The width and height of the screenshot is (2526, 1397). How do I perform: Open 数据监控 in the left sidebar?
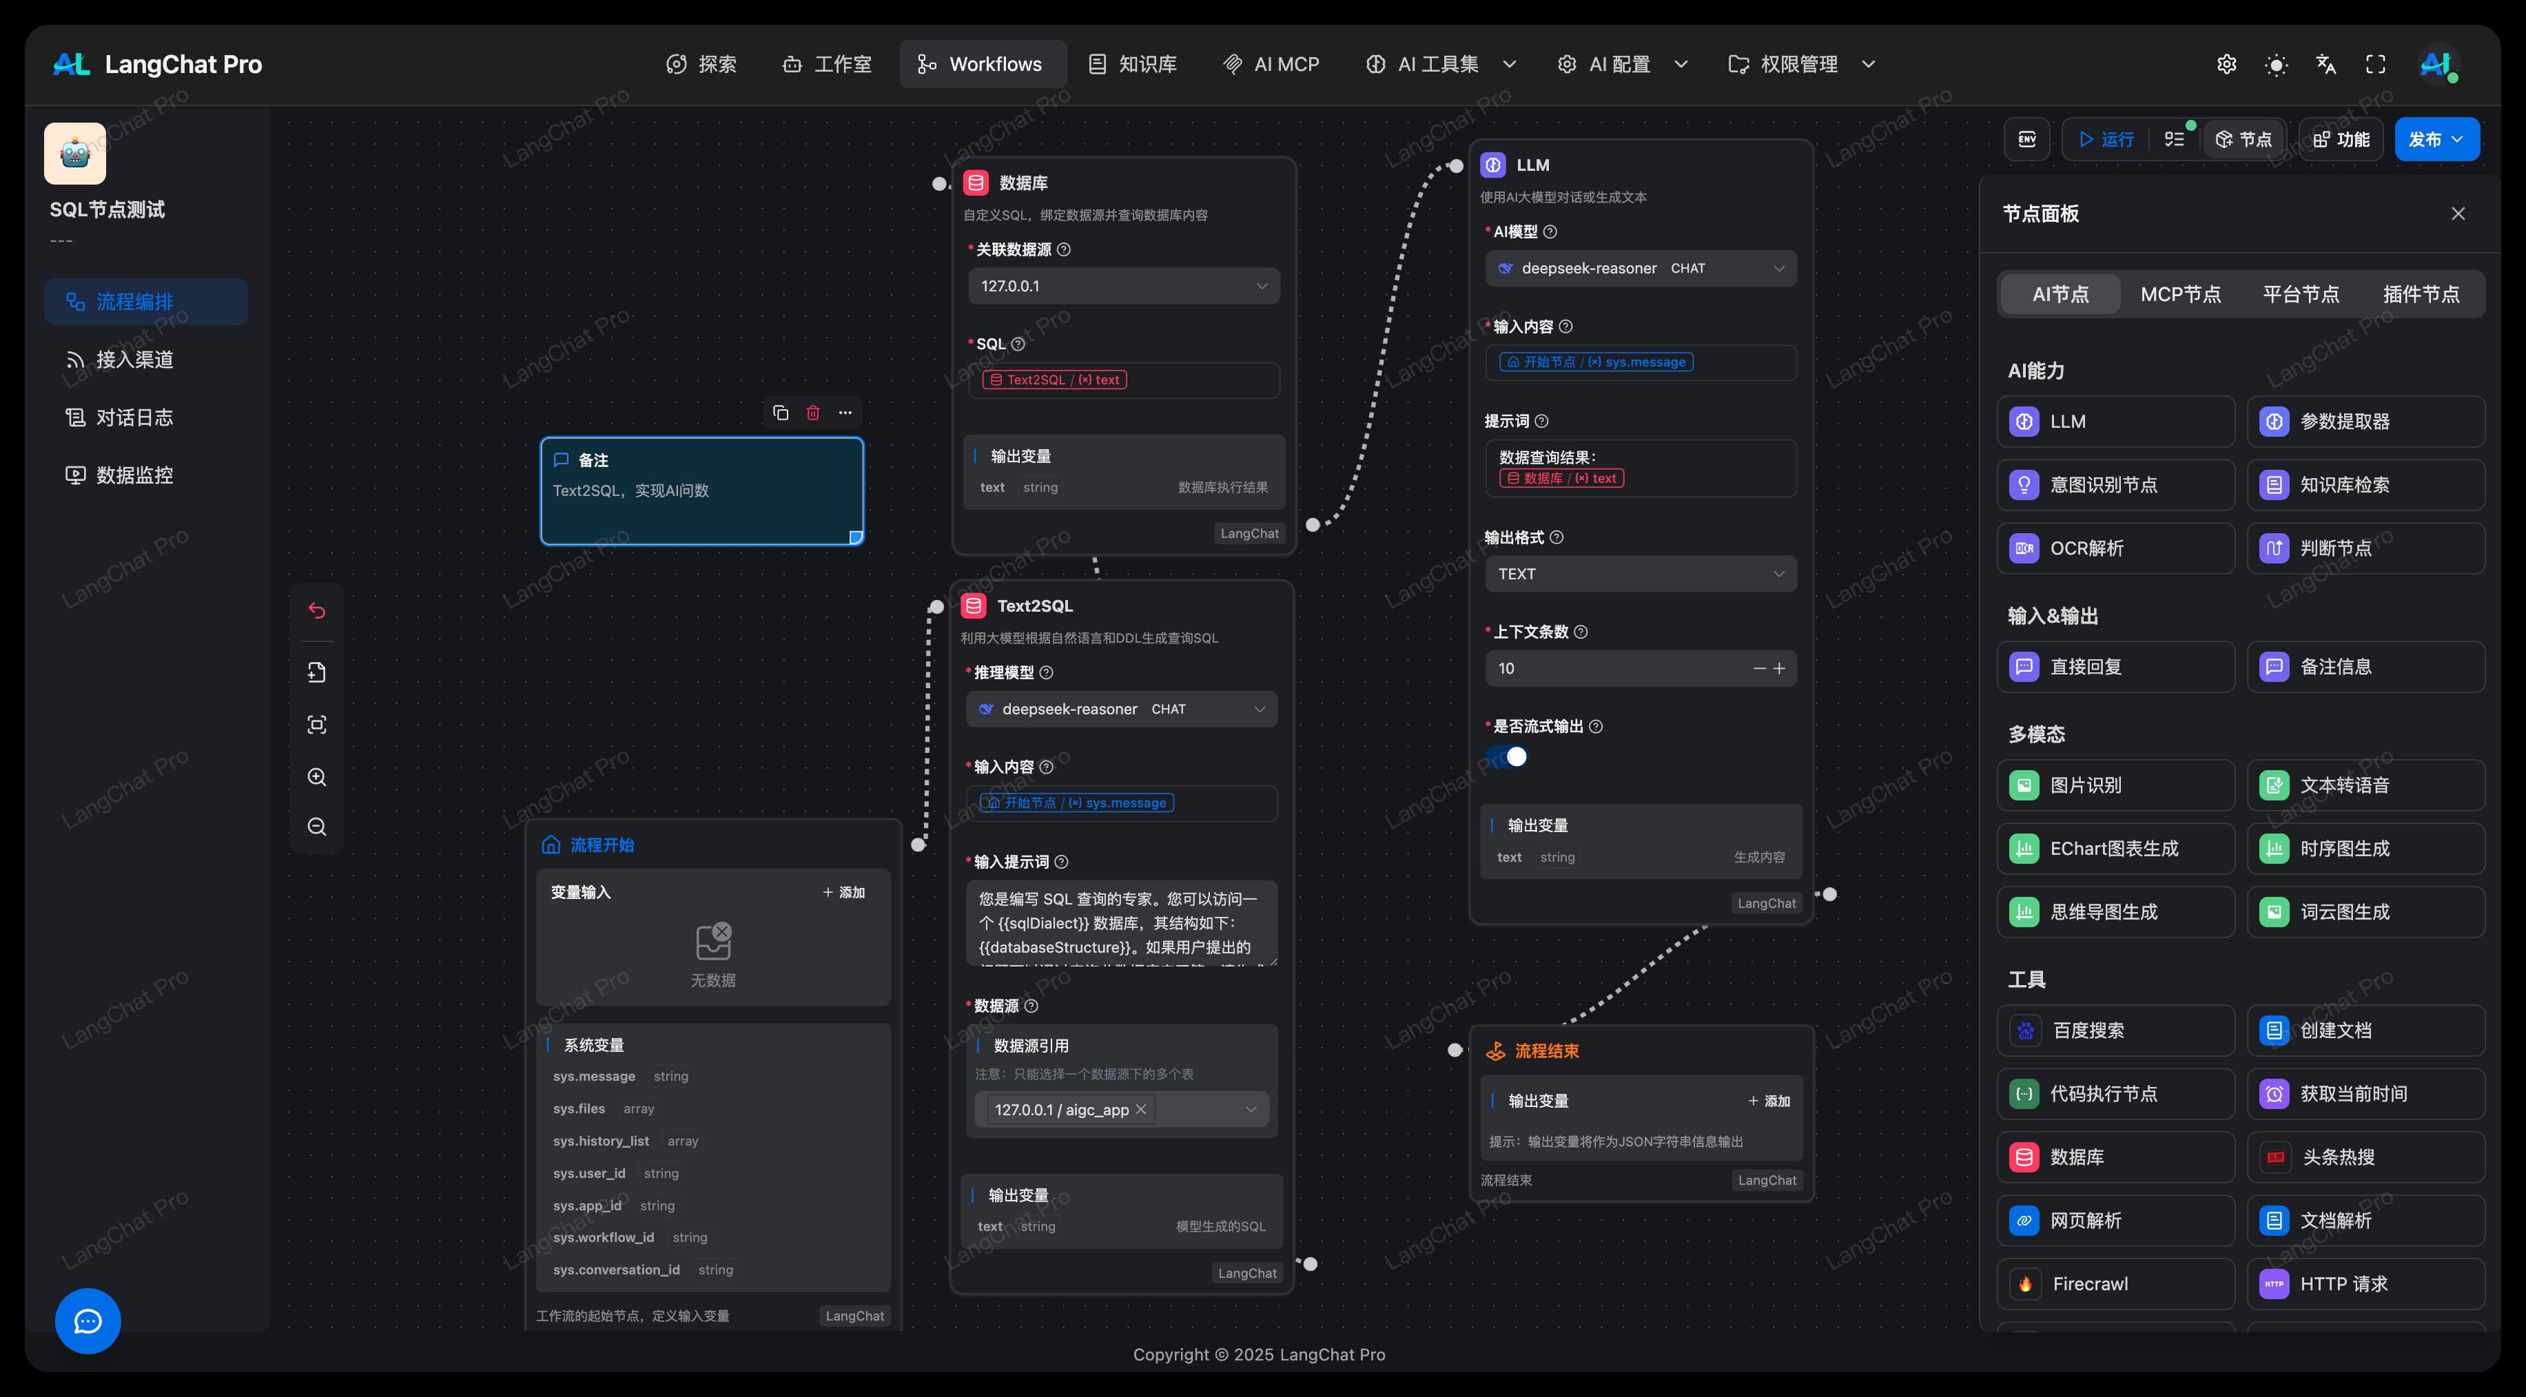[135, 475]
